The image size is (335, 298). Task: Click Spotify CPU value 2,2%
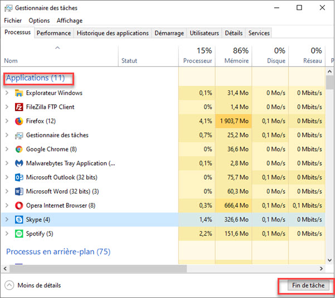(206, 234)
